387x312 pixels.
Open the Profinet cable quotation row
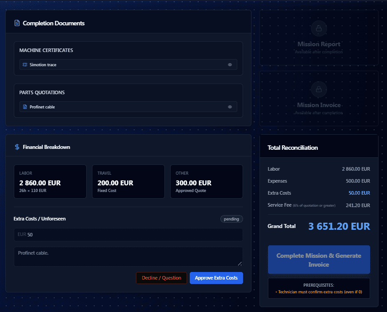click(124, 107)
